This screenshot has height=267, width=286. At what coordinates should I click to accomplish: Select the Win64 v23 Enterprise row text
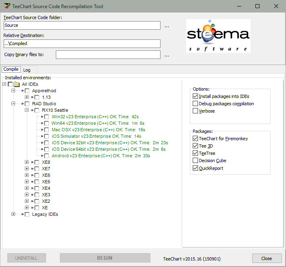[x=98, y=123]
